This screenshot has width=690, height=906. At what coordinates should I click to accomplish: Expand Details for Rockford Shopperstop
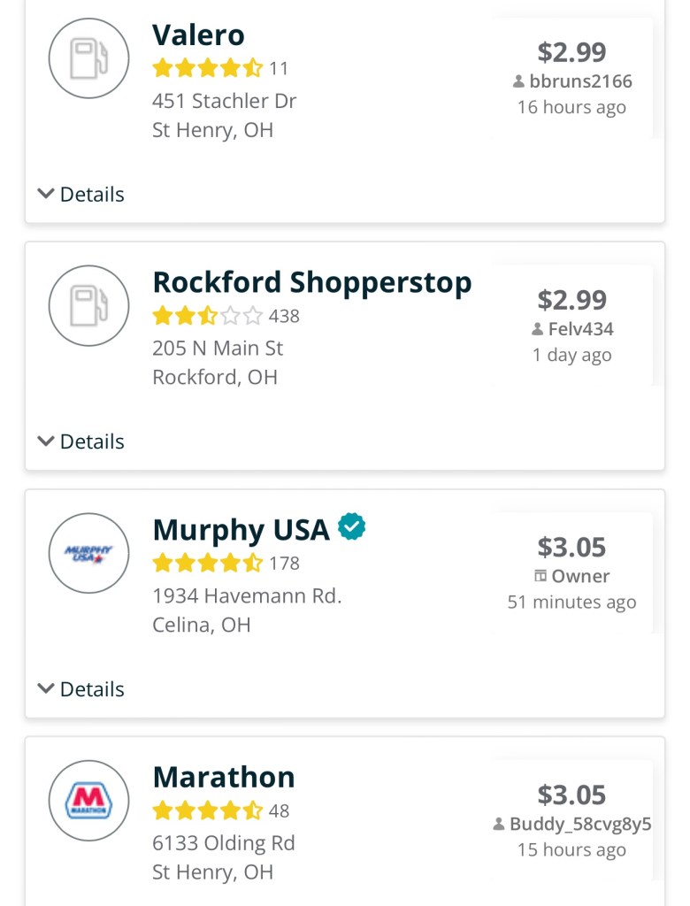coord(81,441)
